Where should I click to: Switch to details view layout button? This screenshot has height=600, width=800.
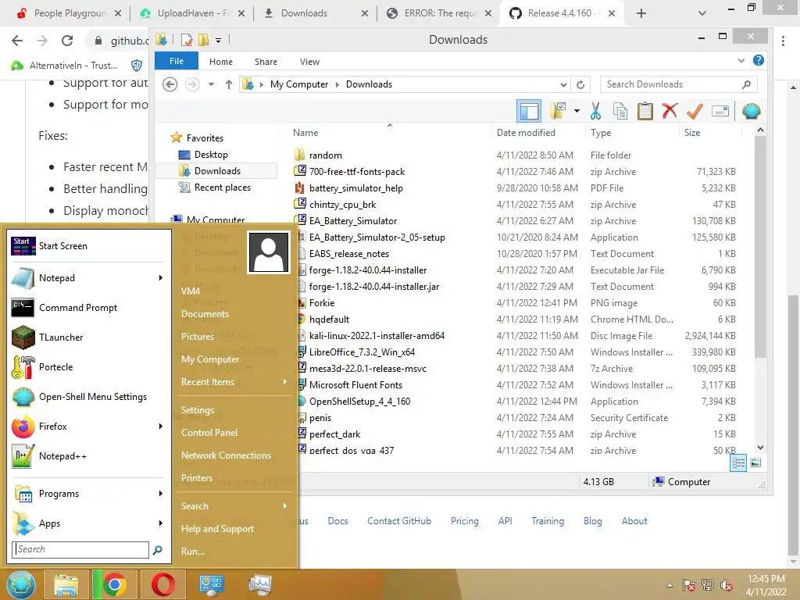coord(738,462)
